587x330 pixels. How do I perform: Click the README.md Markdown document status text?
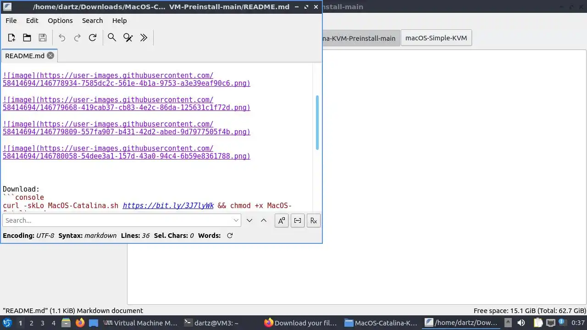[73, 311]
